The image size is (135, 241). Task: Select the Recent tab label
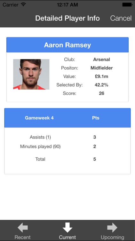click(22, 237)
